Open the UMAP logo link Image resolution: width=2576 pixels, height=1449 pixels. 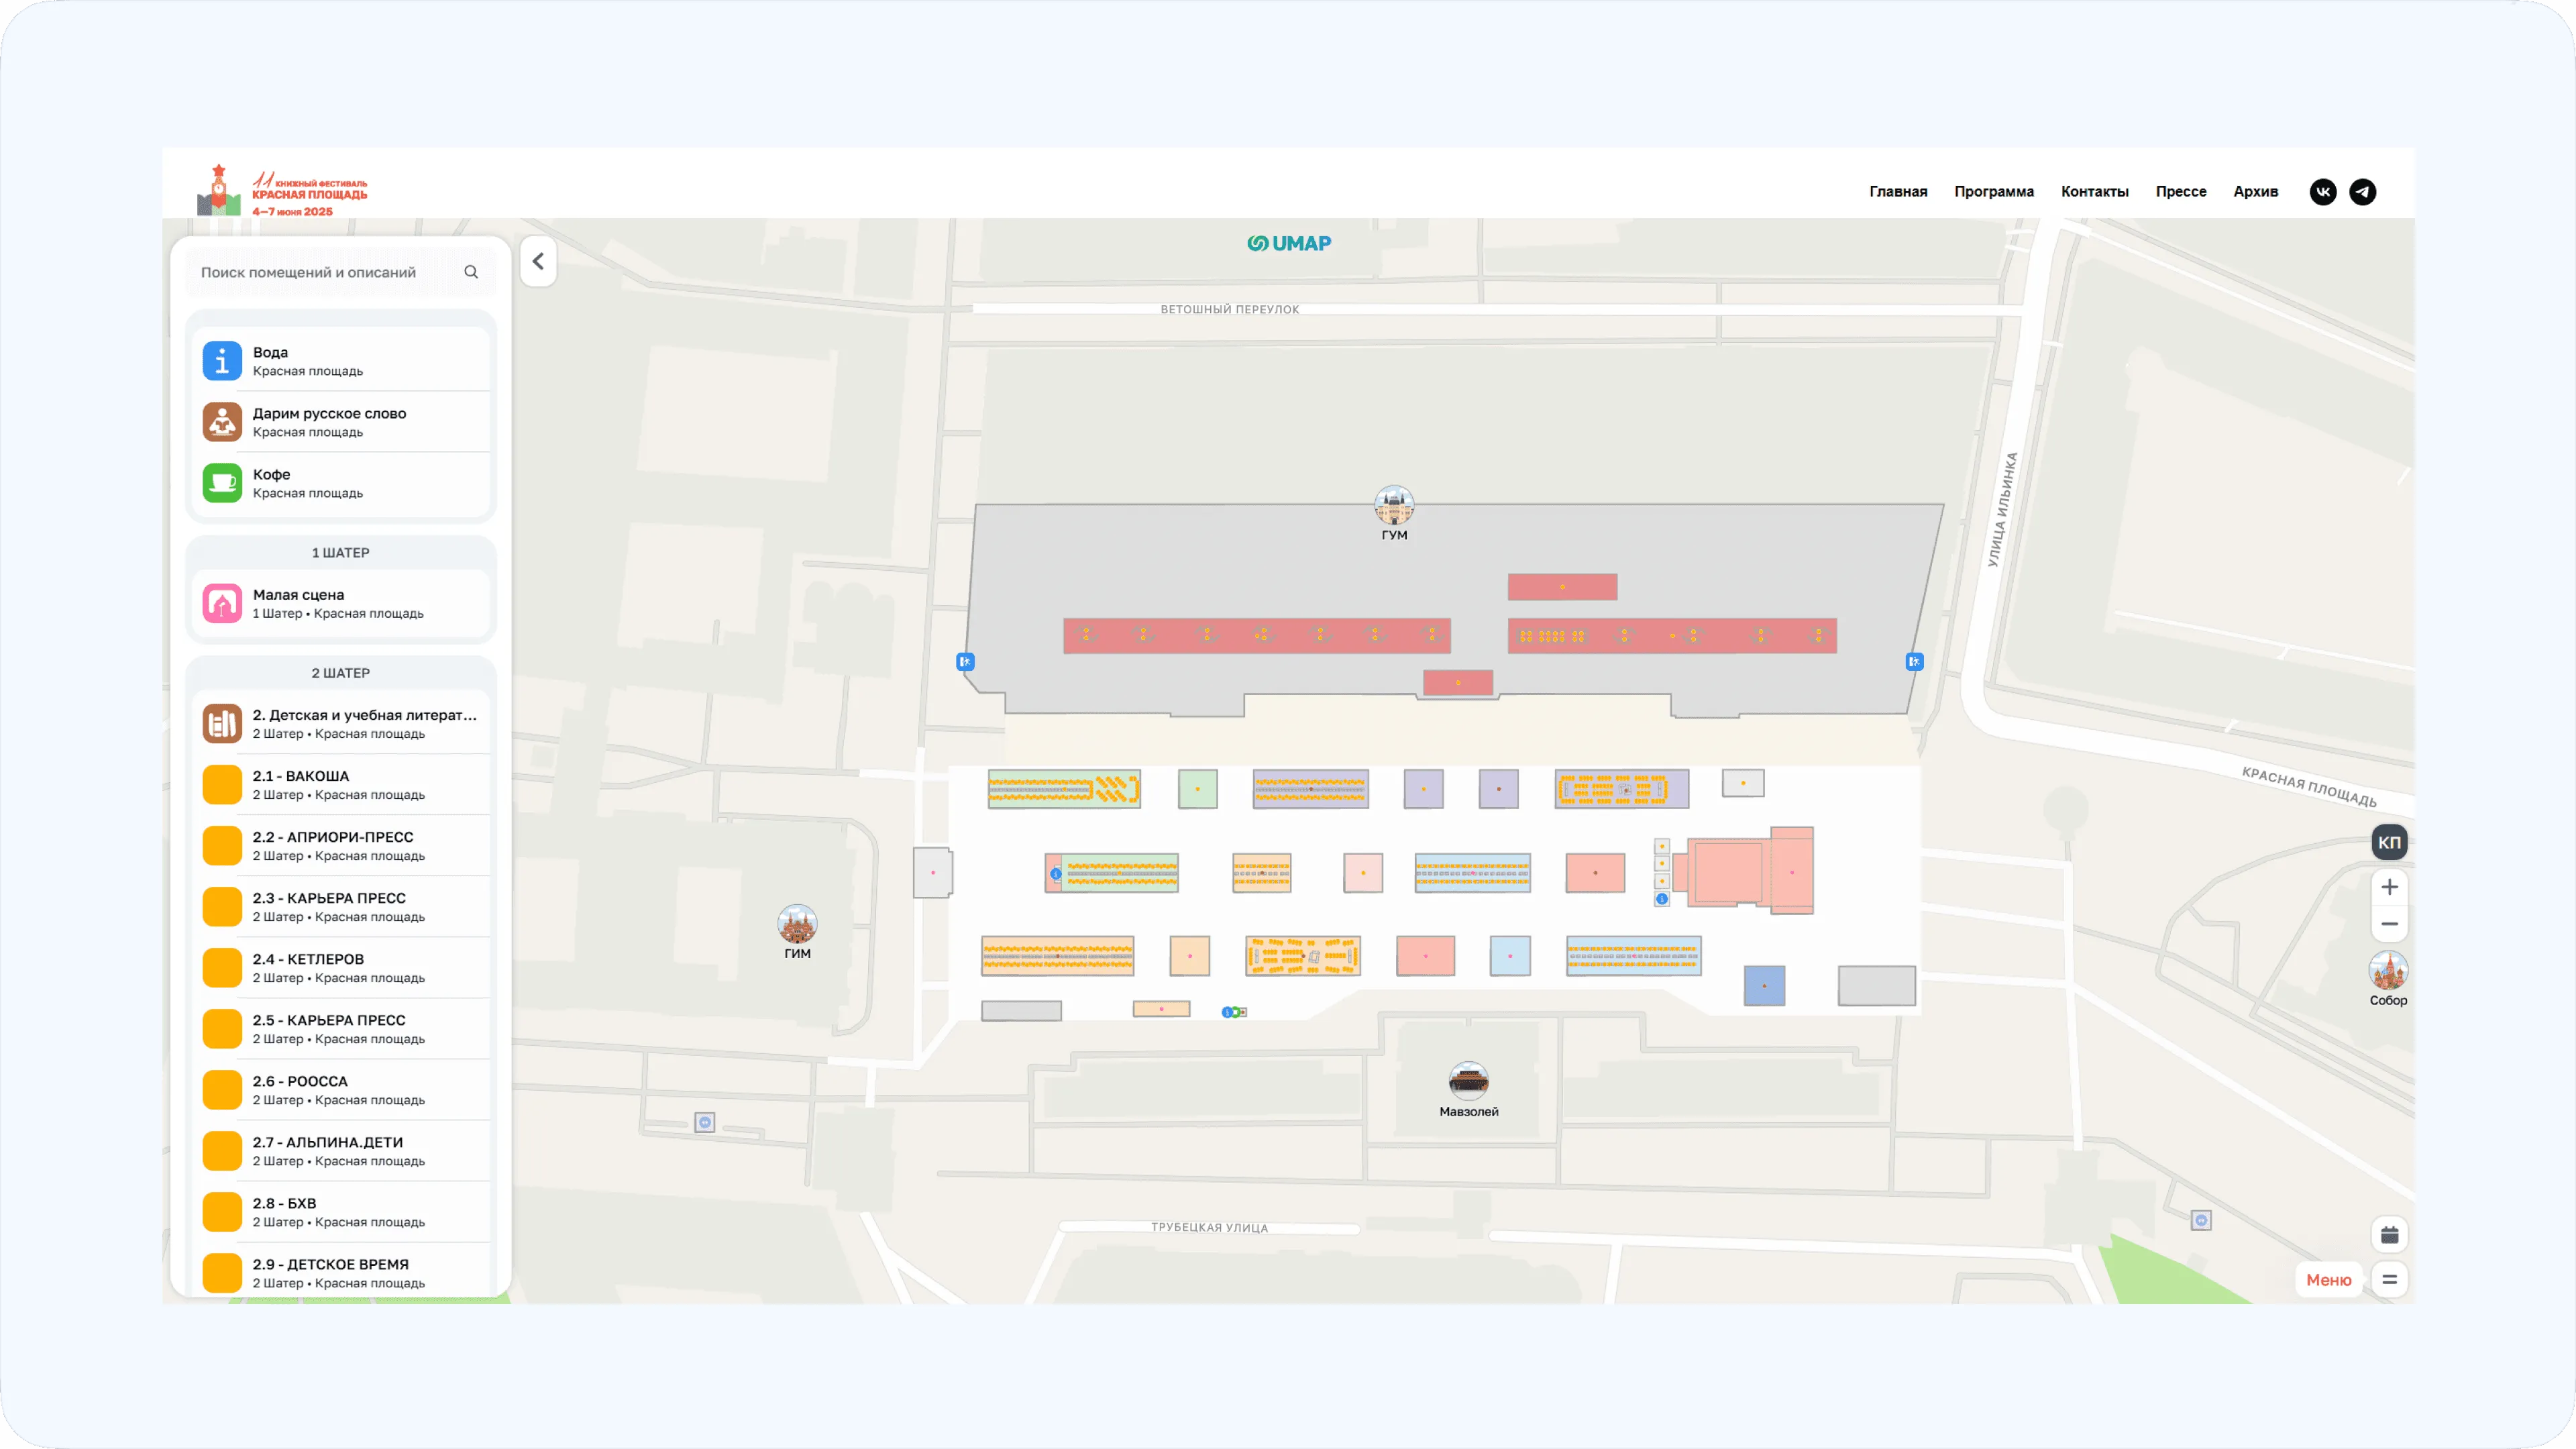[x=1289, y=243]
